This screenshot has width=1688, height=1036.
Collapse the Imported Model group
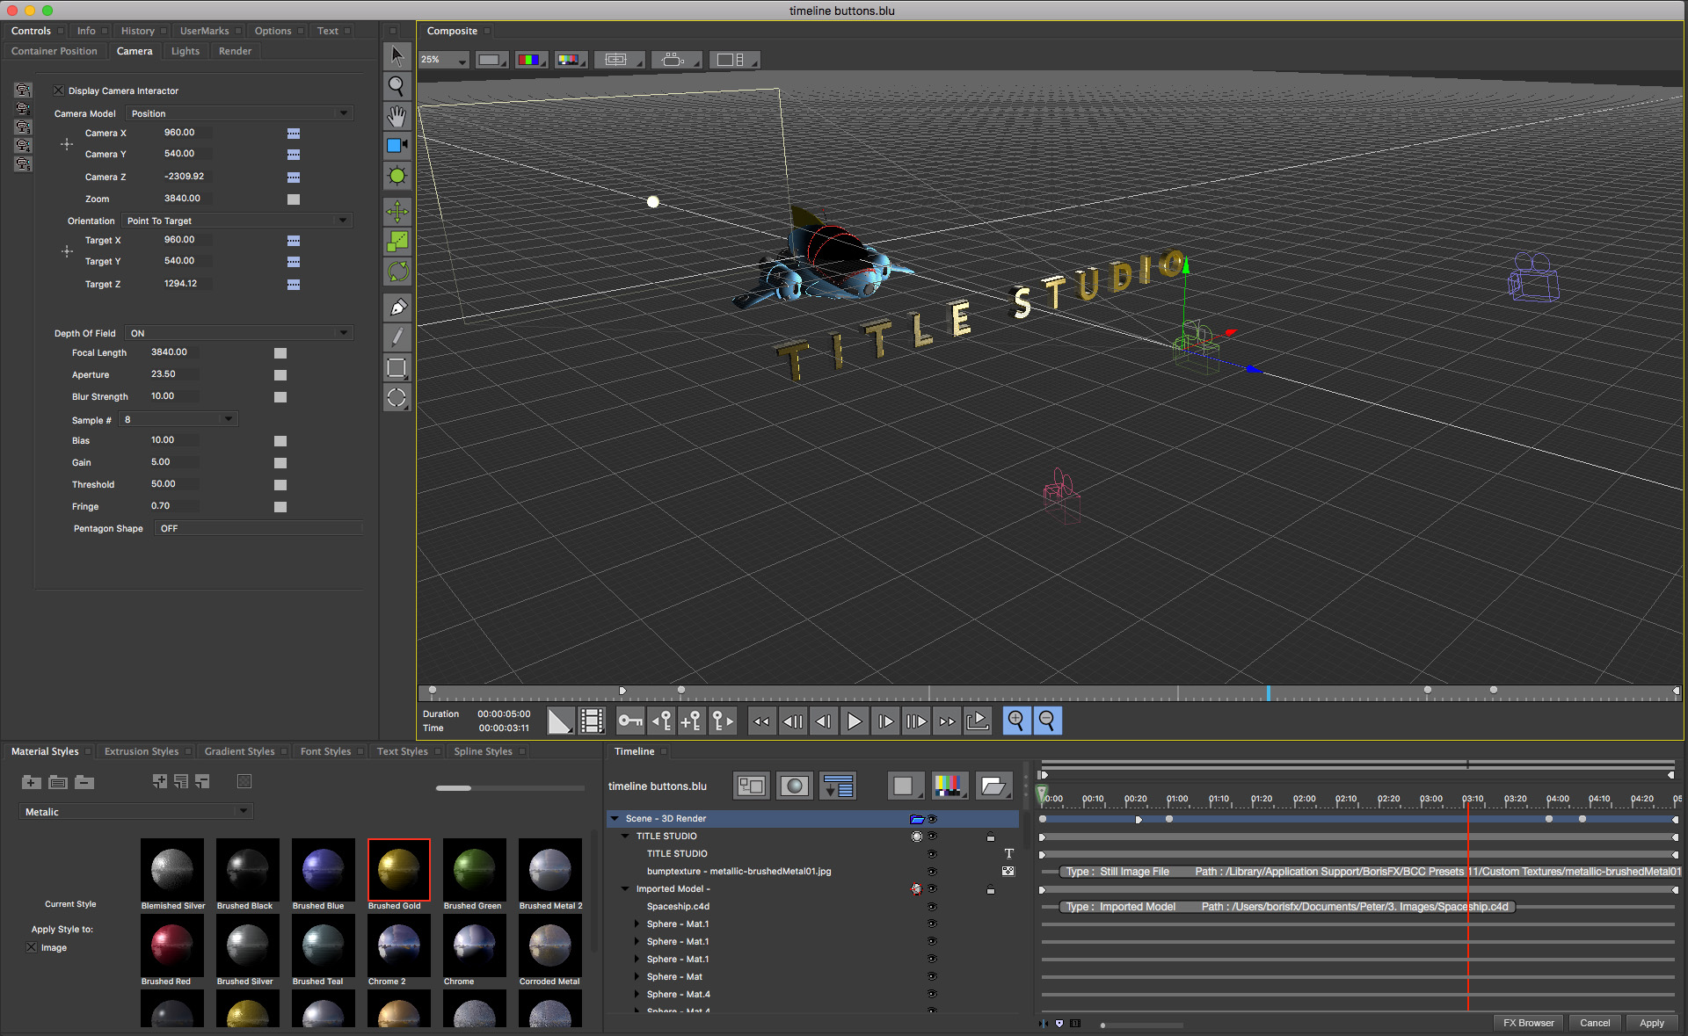coord(625,889)
